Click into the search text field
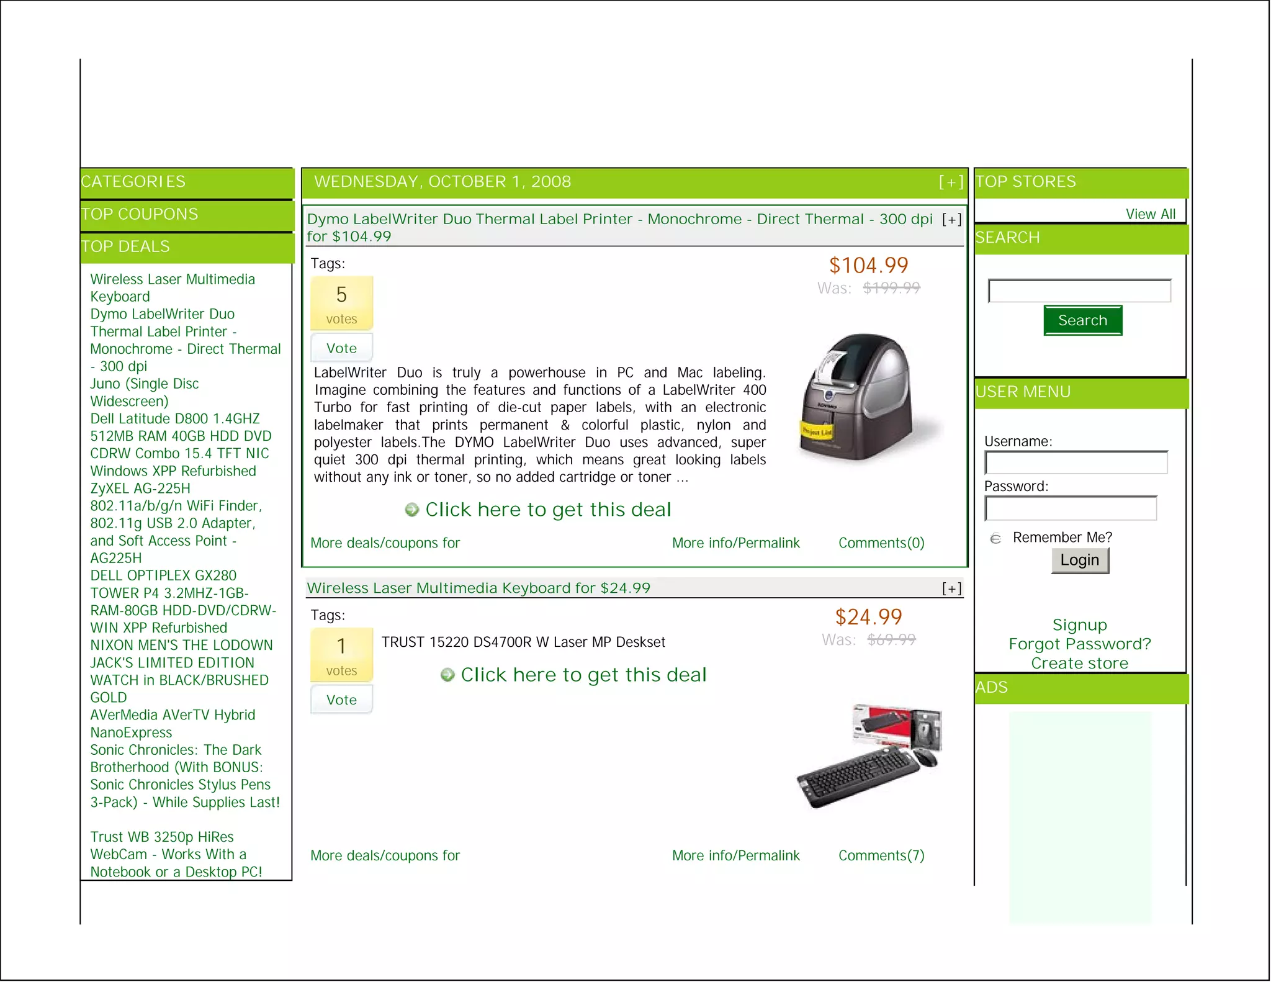Viewport: 1271px width, 982px height. click(1079, 291)
